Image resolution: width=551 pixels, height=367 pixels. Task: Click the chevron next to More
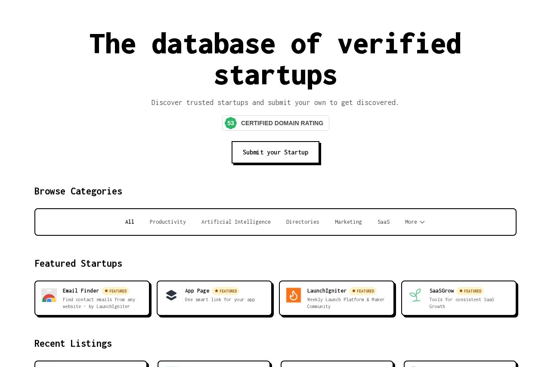pyautogui.click(x=422, y=222)
